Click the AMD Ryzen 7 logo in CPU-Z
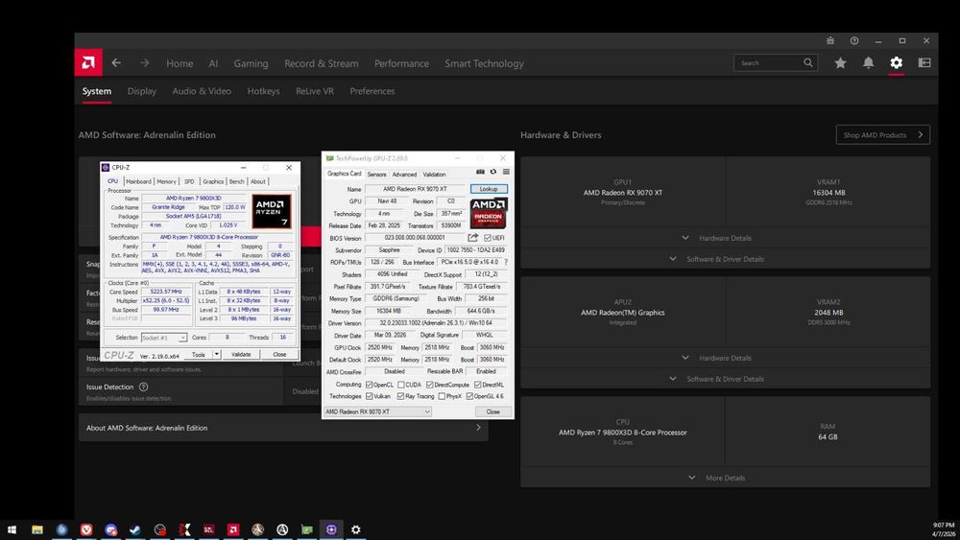960x540 pixels. (x=272, y=211)
